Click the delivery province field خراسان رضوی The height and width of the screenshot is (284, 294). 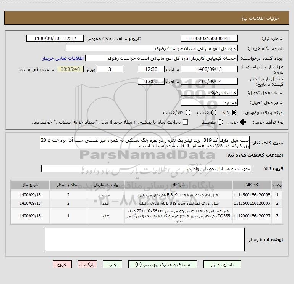(209, 93)
